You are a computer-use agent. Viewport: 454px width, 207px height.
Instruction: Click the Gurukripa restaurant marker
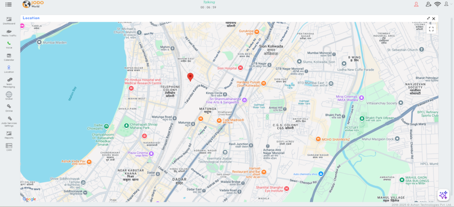(257, 31)
